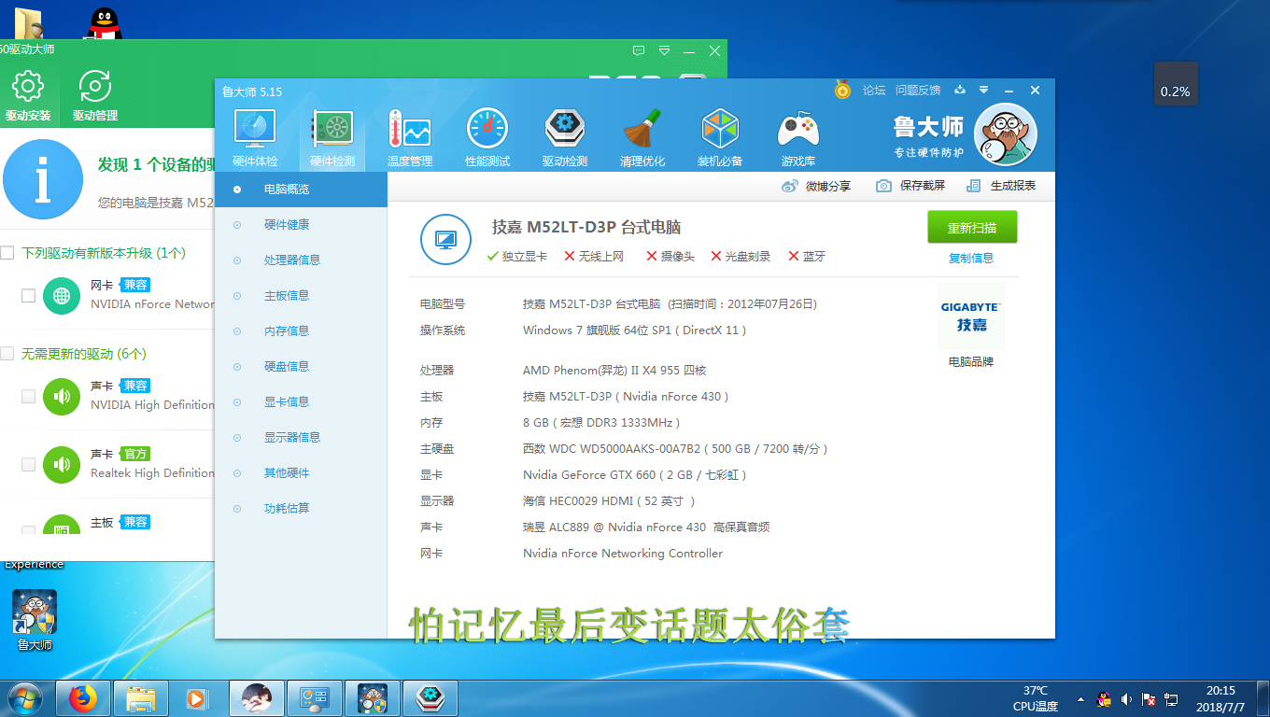The height and width of the screenshot is (717, 1270).
Task: Click the 鲁大师 taskbar button
Action: click(x=372, y=698)
